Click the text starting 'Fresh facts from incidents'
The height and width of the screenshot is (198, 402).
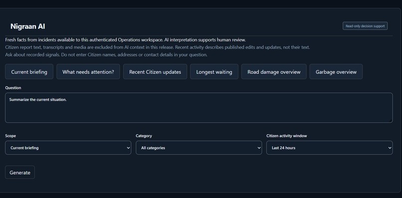pos(125,40)
